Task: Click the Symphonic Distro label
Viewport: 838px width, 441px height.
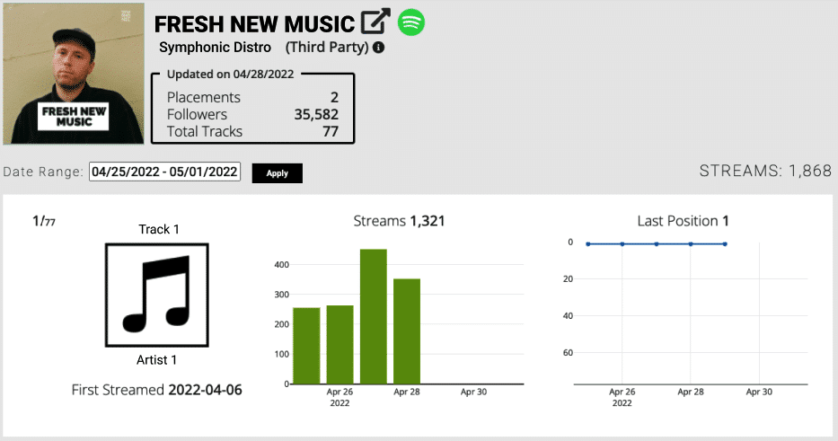Action: (x=215, y=48)
